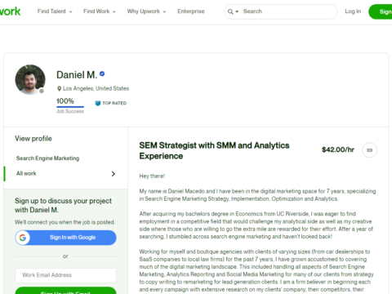This screenshot has width=392, height=294.
Task: Open the Why Upwork dropdown
Action: click(146, 11)
